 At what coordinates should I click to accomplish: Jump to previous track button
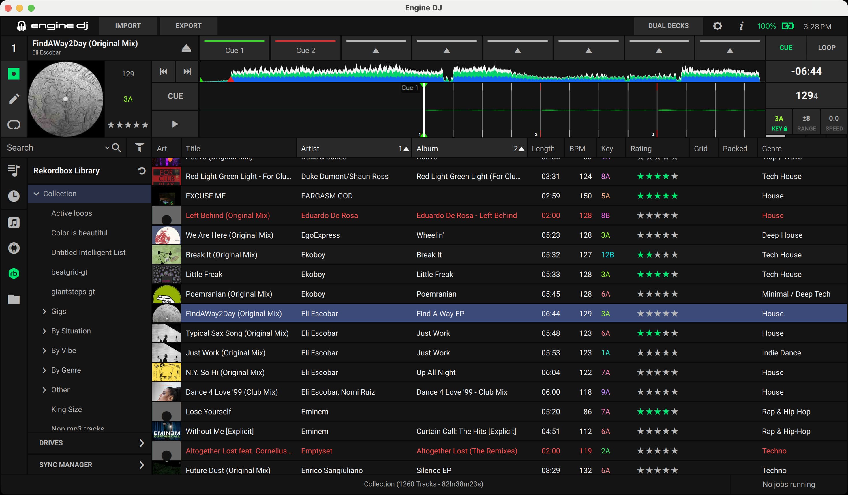164,71
